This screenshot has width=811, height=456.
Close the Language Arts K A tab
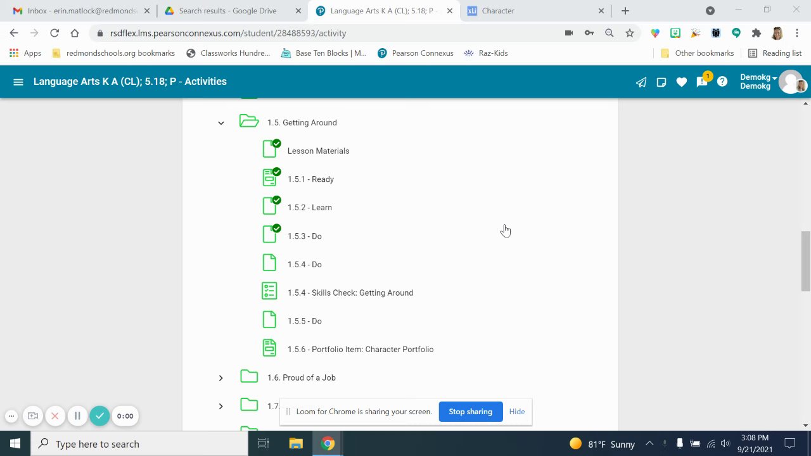pyautogui.click(x=450, y=11)
